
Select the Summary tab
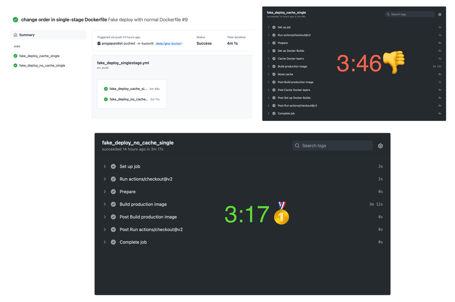(x=27, y=35)
